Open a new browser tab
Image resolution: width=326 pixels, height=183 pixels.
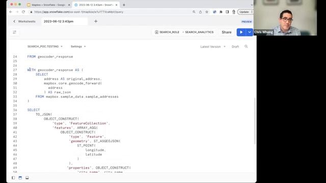click(124, 5)
